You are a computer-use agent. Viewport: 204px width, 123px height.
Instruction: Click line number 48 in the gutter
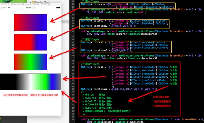click(73, 67)
